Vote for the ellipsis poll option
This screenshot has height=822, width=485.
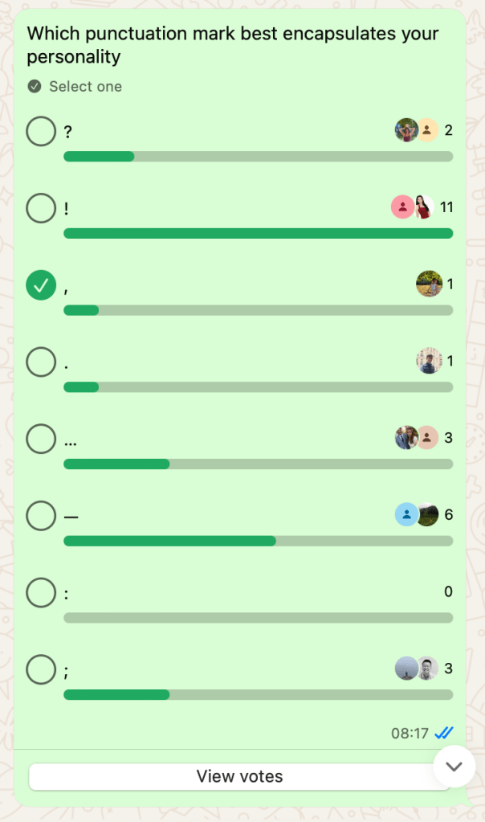pyautogui.click(x=41, y=439)
